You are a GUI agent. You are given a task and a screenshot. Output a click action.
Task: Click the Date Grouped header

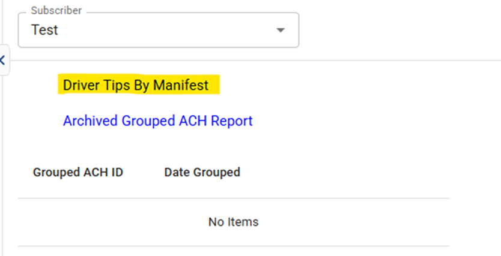point(202,173)
